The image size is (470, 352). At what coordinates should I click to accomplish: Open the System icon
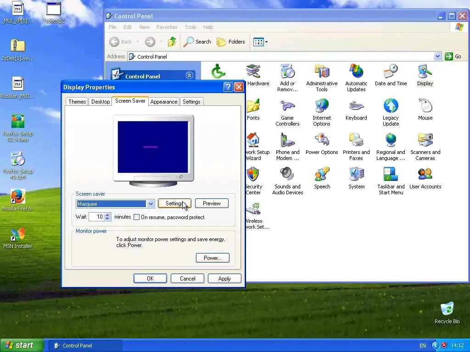(356, 178)
